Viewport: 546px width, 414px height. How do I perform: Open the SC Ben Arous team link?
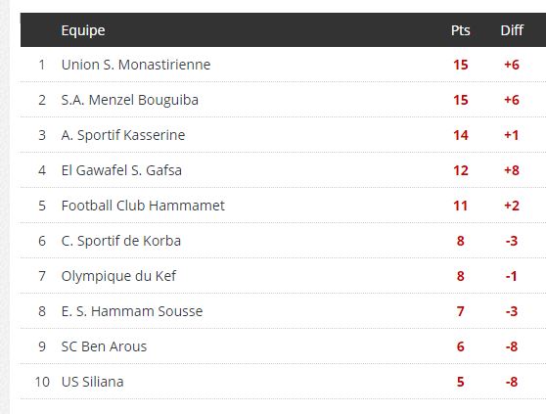pyautogui.click(x=104, y=346)
